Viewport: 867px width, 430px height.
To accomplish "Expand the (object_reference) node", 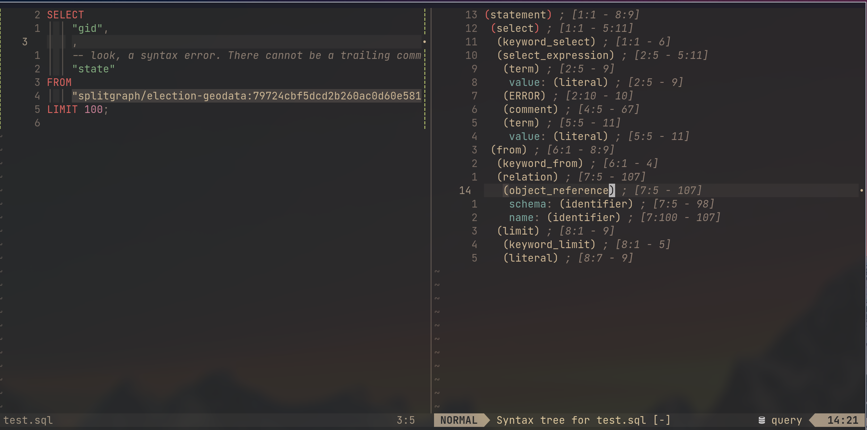I will click(557, 191).
